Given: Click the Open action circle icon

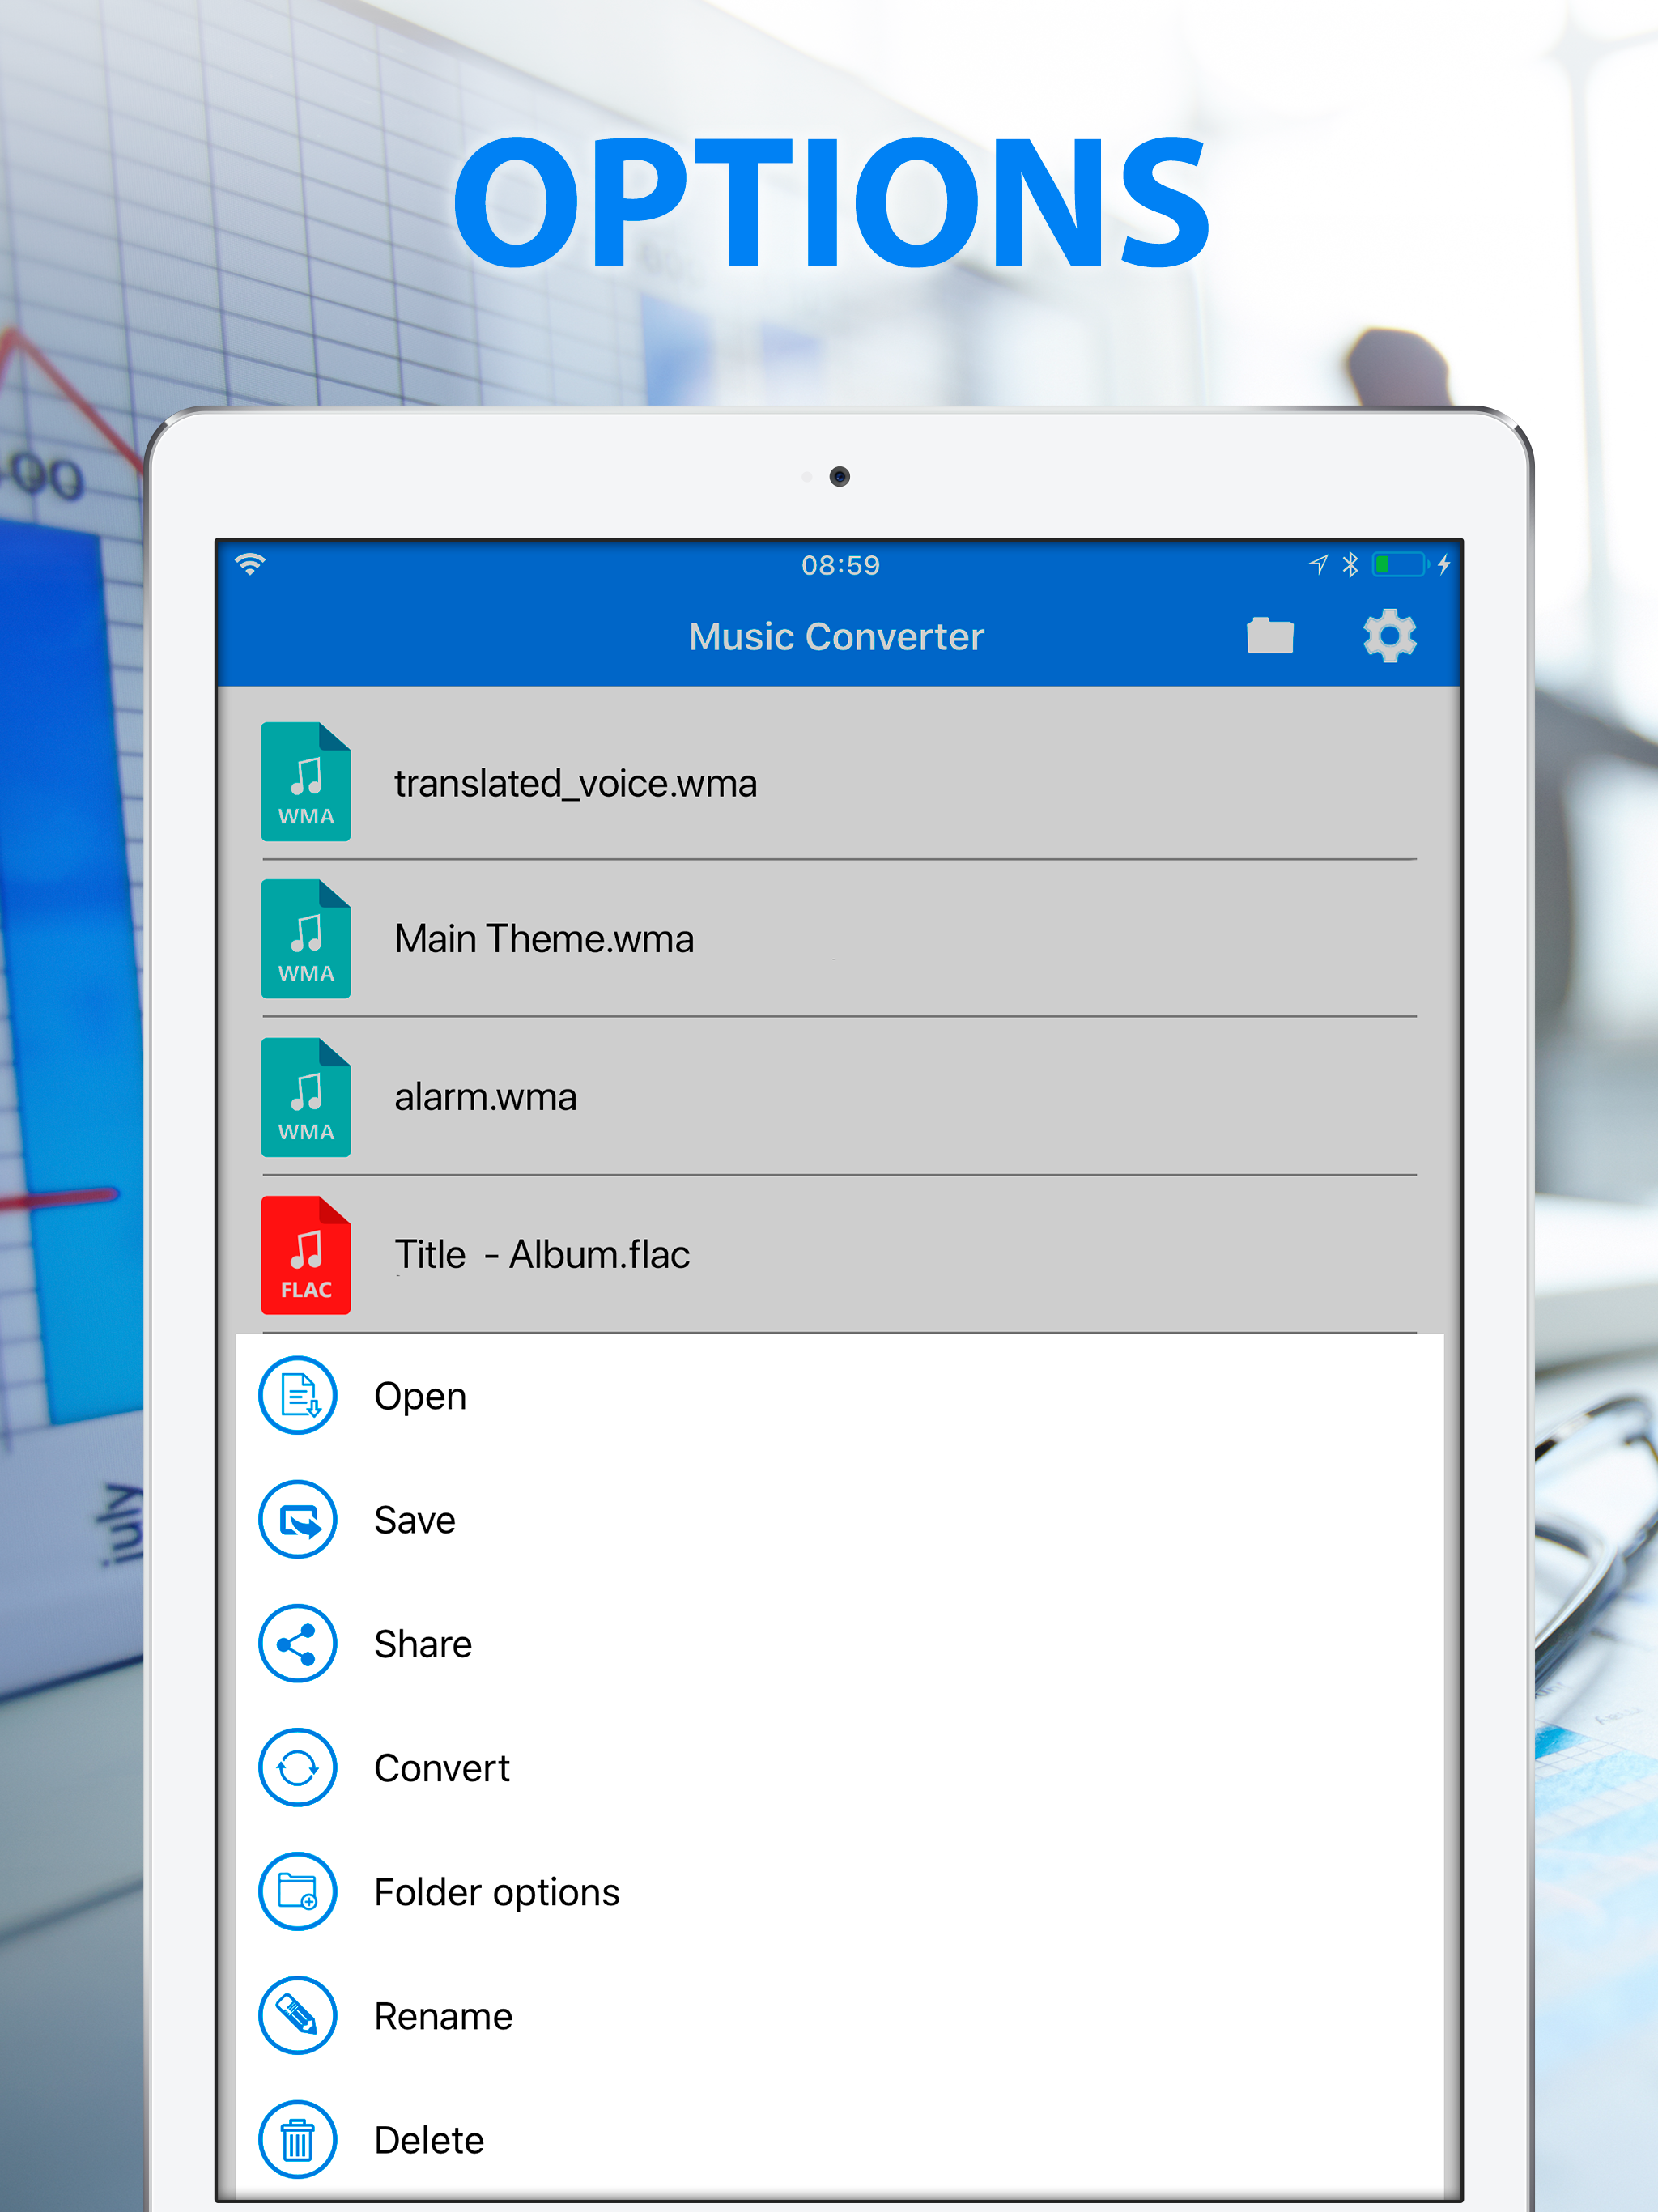Looking at the screenshot, I should point(298,1395).
